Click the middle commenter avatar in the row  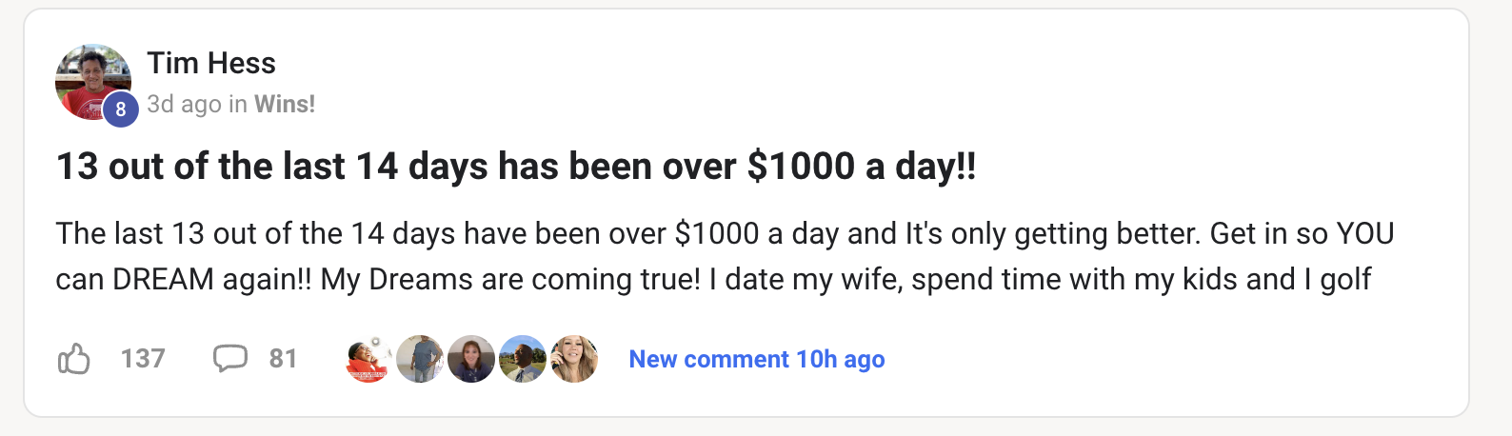click(470, 359)
